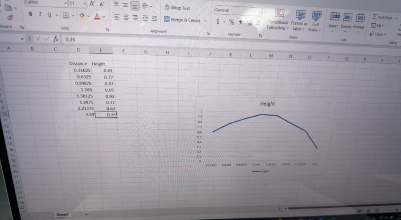This screenshot has height=220, width=401.
Task: Apply Underline formatting
Action: pyautogui.click(x=49, y=15)
